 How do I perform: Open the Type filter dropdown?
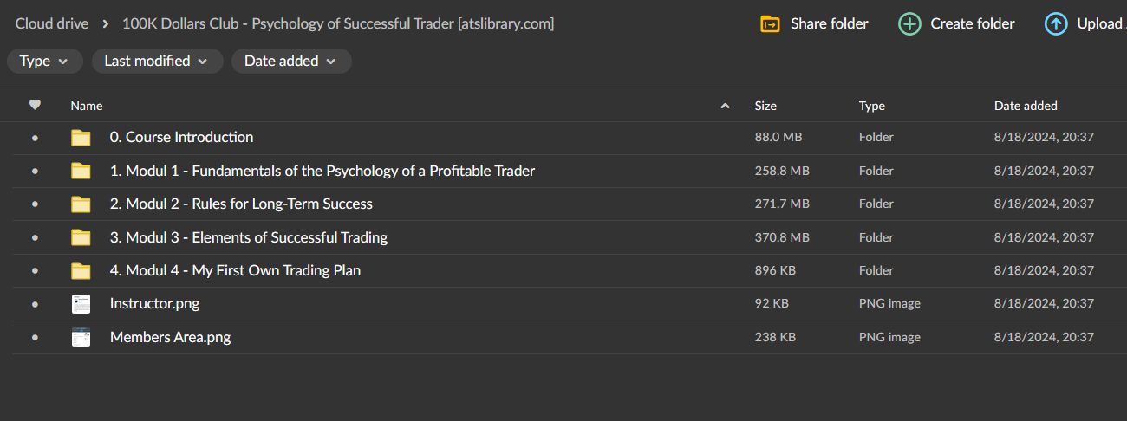44,62
